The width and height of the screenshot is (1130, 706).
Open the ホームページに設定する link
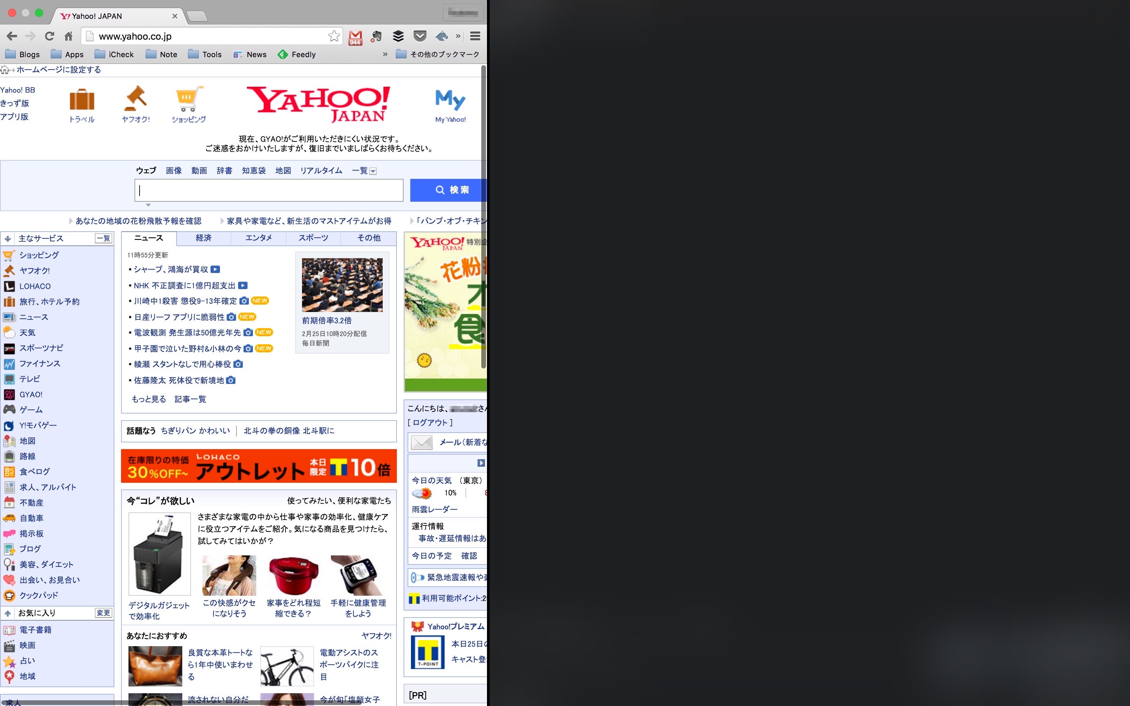59,70
